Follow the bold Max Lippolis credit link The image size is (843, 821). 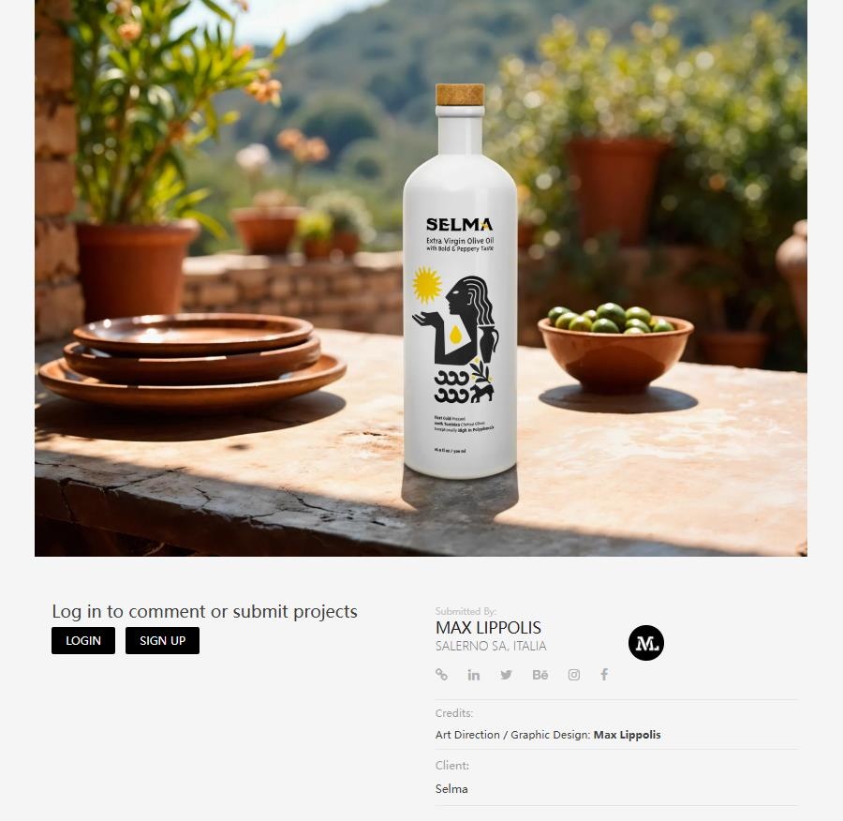point(627,735)
